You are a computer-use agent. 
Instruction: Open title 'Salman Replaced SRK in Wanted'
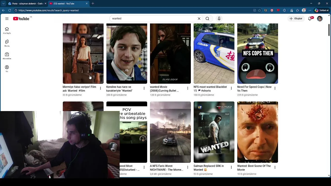[209, 168]
